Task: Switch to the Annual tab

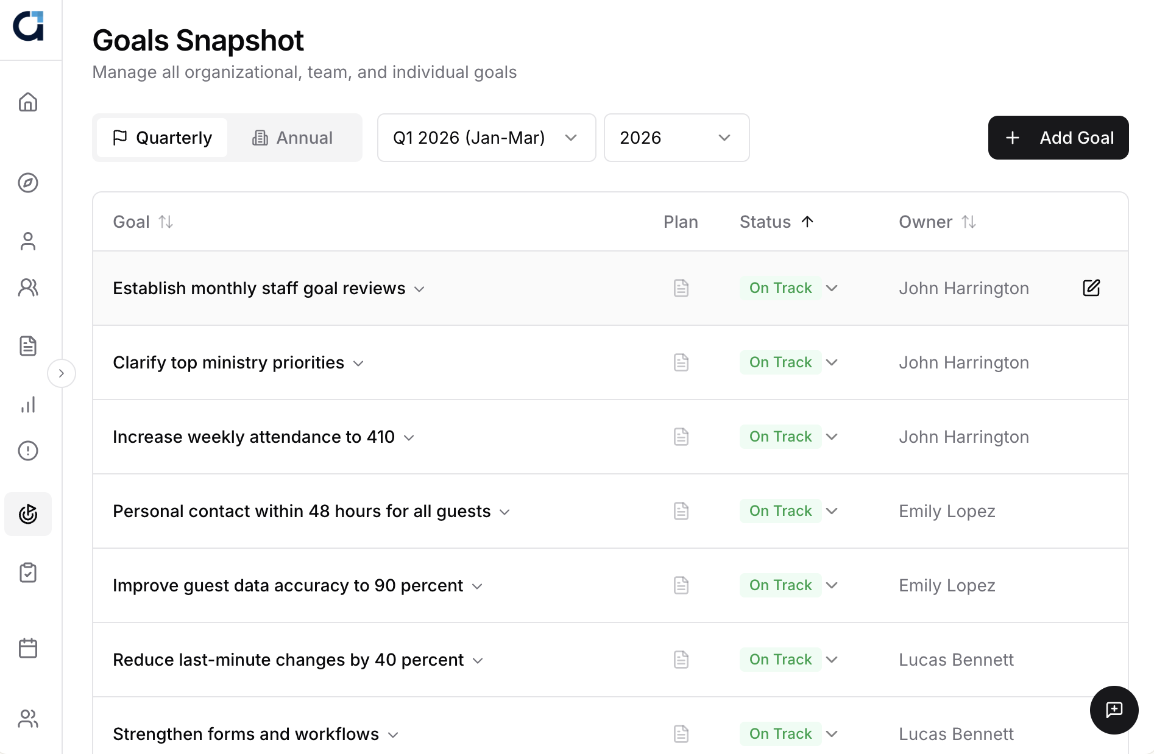Action: [x=292, y=138]
